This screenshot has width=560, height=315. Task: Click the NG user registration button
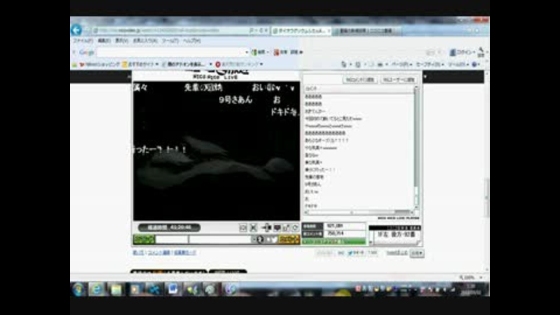398,80
